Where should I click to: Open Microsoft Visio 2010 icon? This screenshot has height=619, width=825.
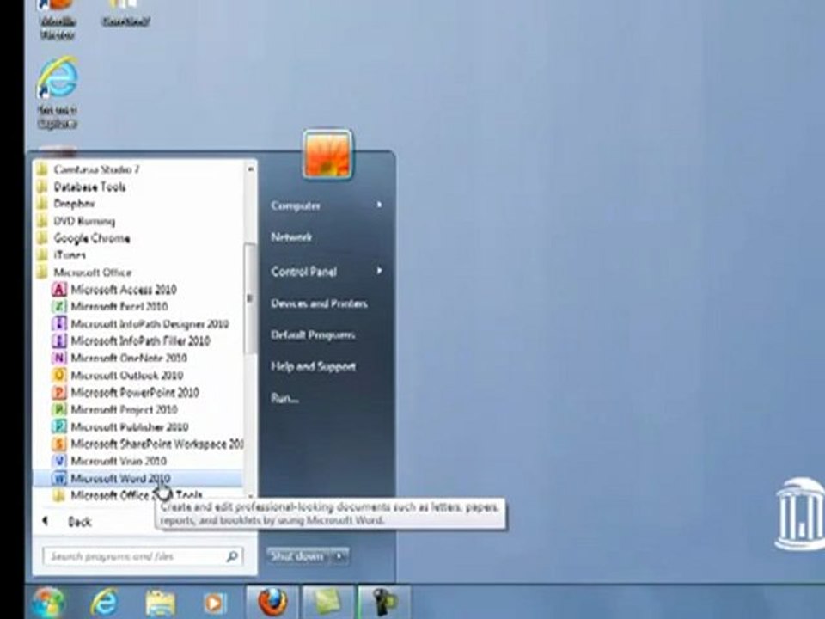[x=59, y=461]
